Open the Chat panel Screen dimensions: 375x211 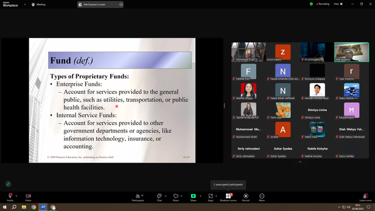pyautogui.click(x=159, y=198)
